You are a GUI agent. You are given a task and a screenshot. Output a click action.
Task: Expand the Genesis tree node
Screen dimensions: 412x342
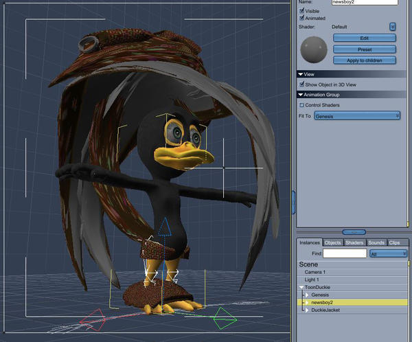click(307, 295)
